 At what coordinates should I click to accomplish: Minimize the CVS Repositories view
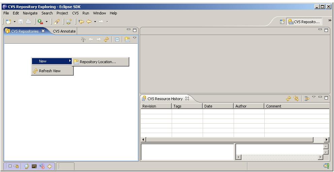(128, 29)
